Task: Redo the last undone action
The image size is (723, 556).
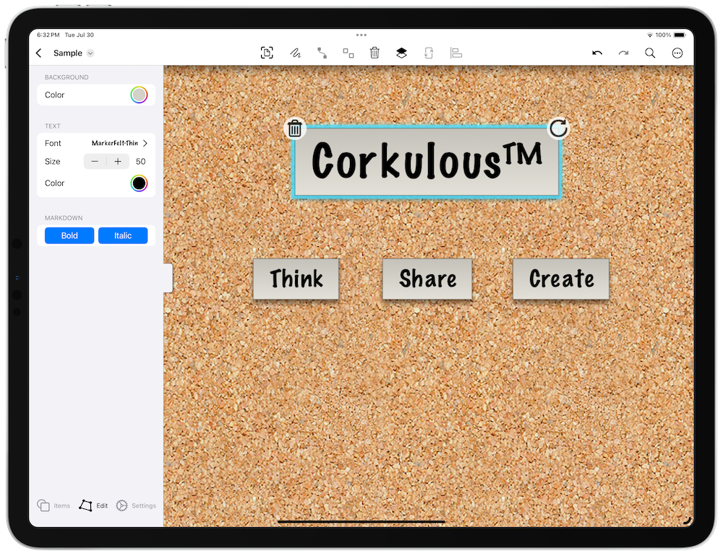Action: [x=623, y=53]
